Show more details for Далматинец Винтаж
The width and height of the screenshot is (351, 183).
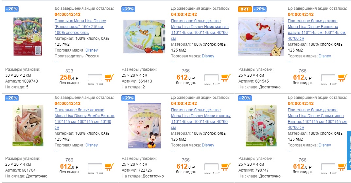coord(290,150)
